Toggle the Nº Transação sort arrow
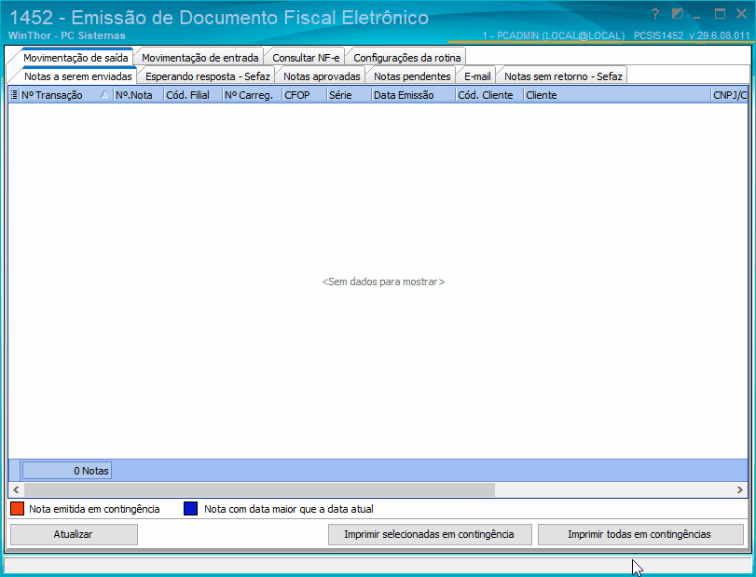756x577 pixels. click(103, 95)
